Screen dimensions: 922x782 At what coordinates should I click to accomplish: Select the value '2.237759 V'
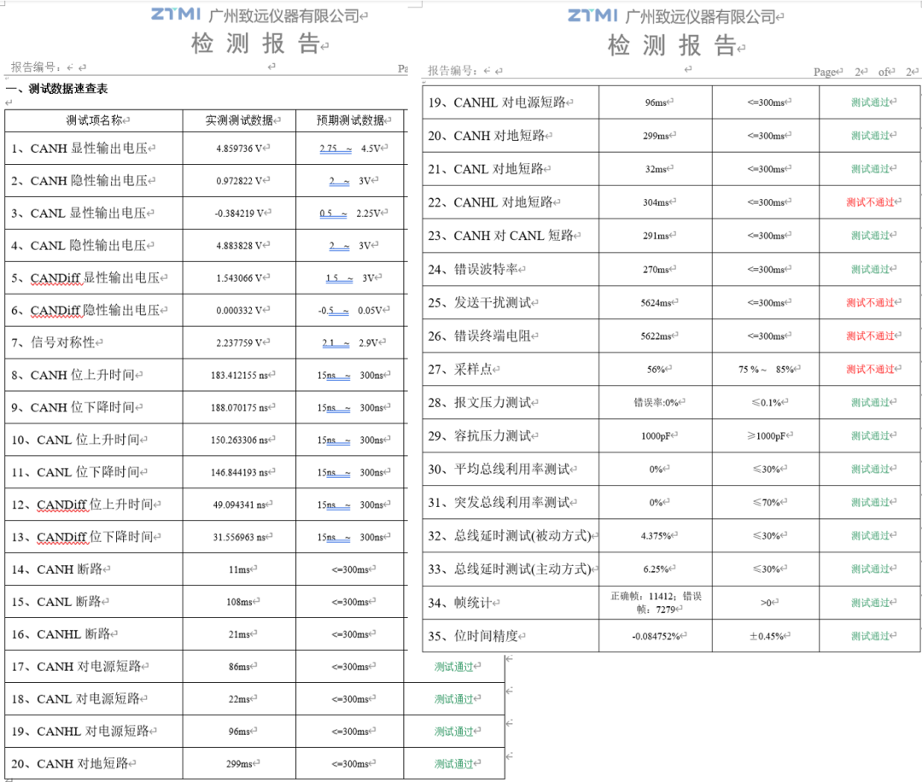click(x=239, y=343)
